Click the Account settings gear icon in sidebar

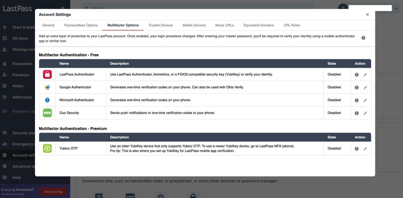pos(5,155)
